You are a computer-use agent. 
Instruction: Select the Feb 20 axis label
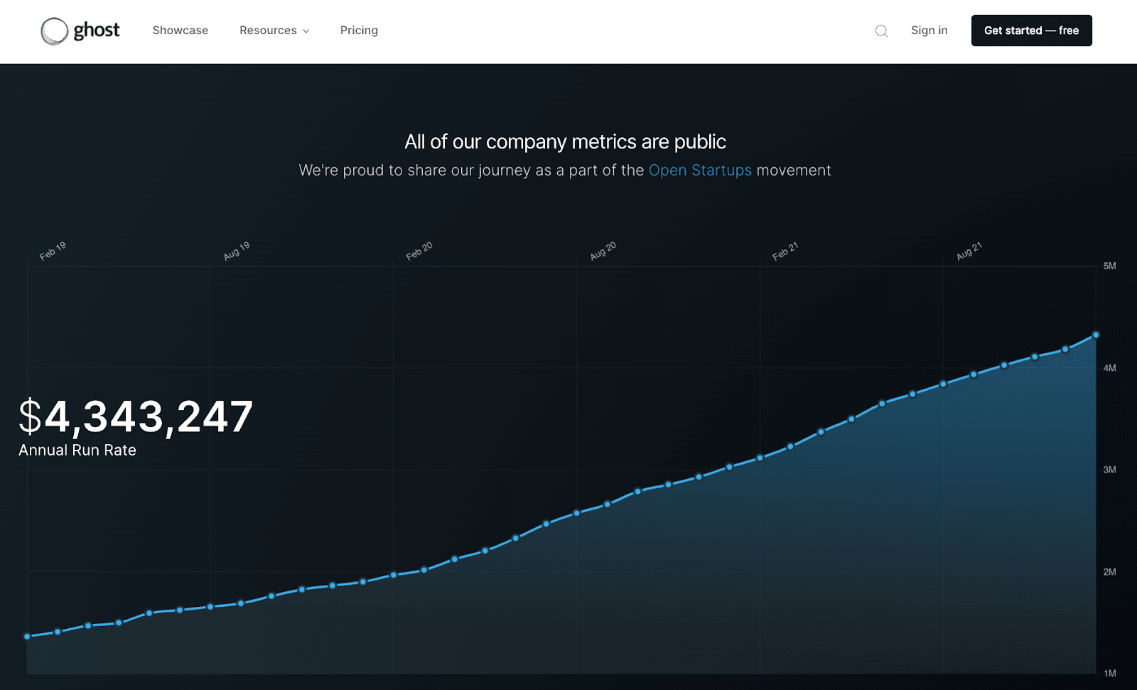[419, 251]
